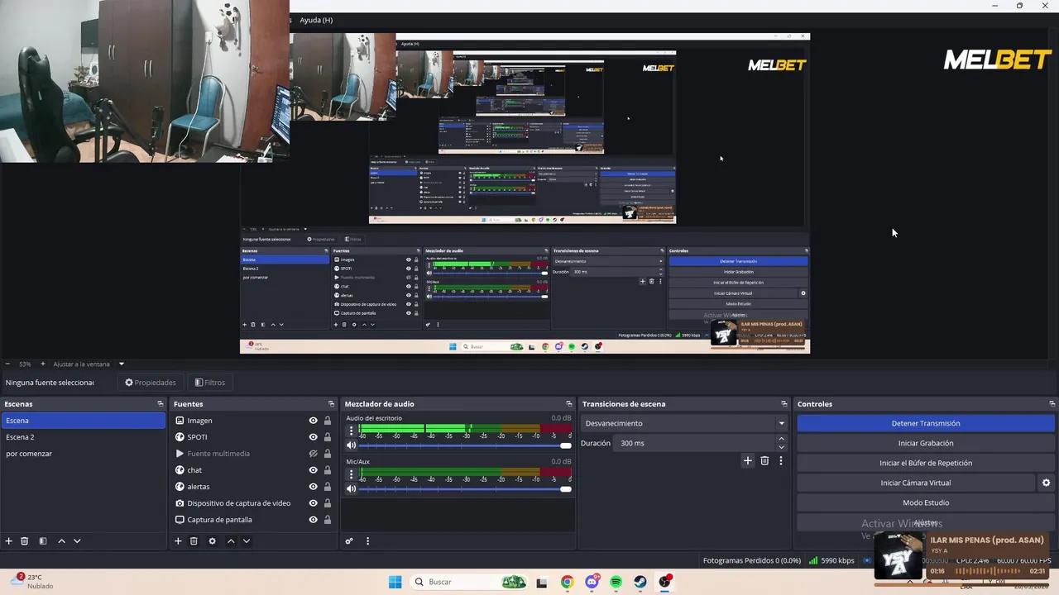Pop out the Mezclador de audio dock panel
This screenshot has width=1059, height=595.
[x=569, y=404]
